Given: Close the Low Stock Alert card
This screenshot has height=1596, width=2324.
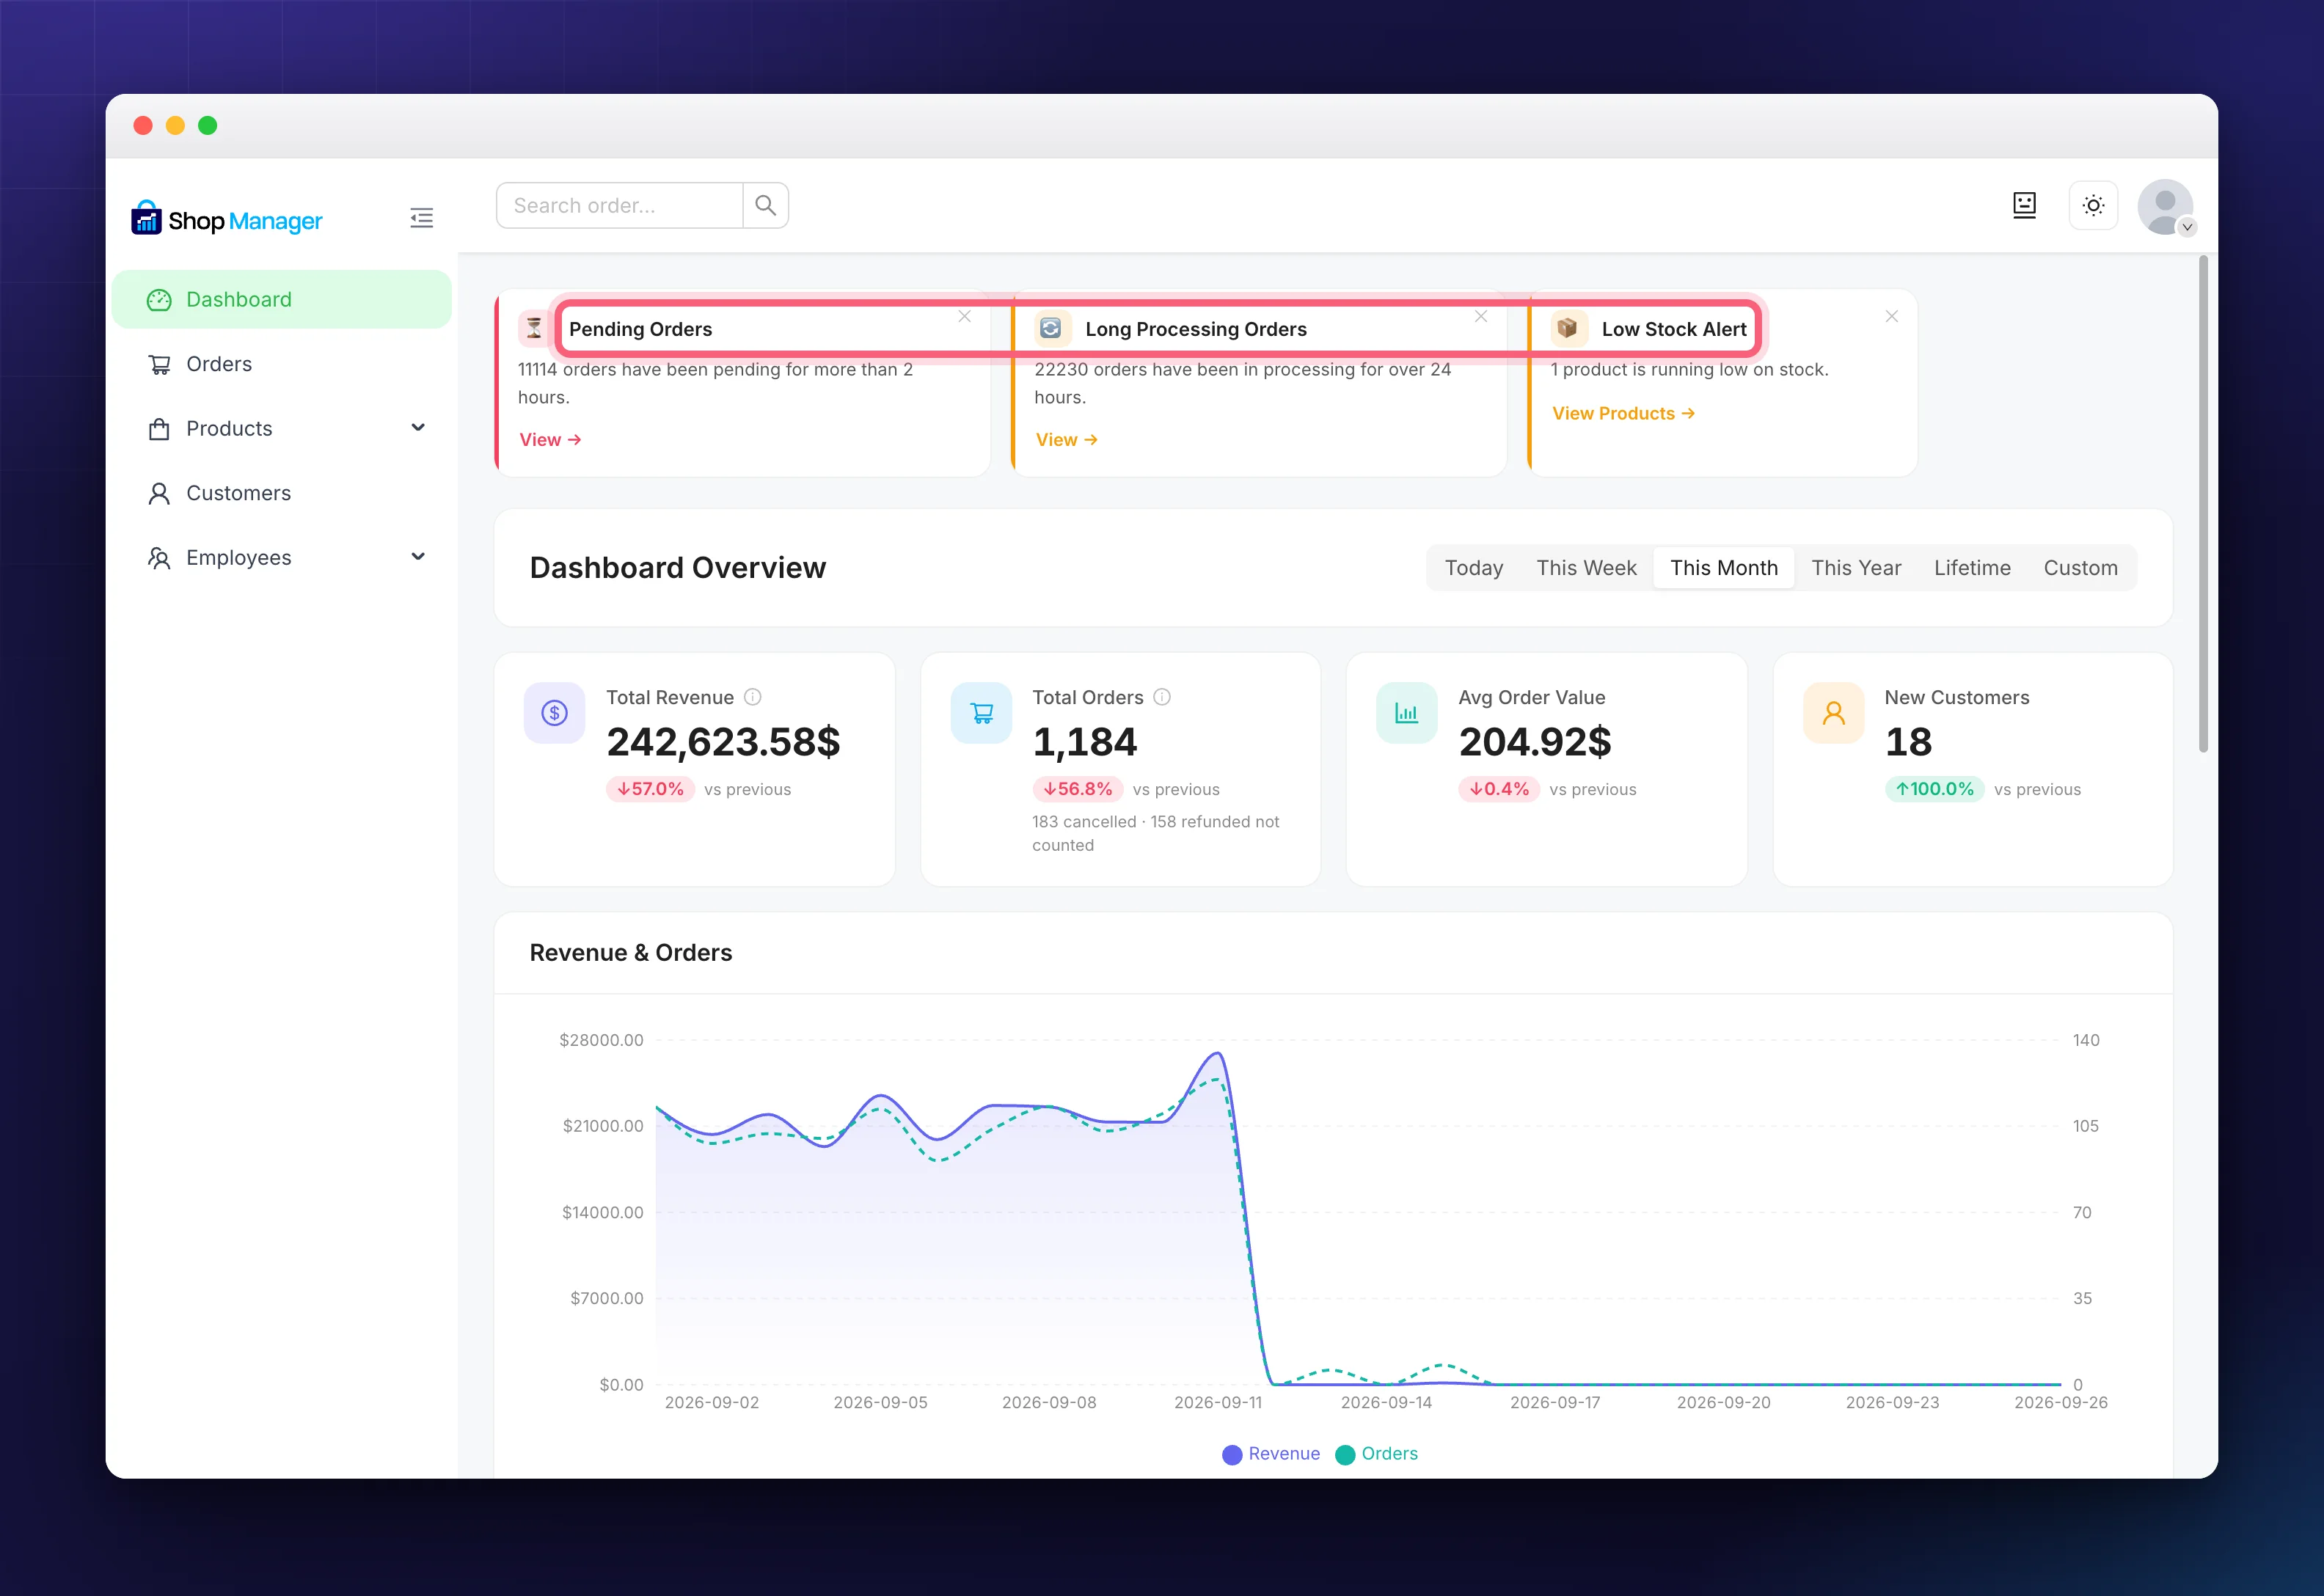Looking at the screenshot, I should coord(1892,316).
